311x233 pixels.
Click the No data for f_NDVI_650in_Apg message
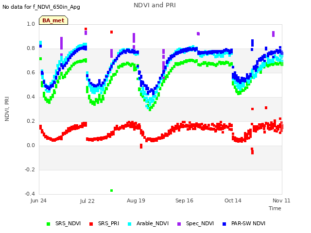coord(41,7)
